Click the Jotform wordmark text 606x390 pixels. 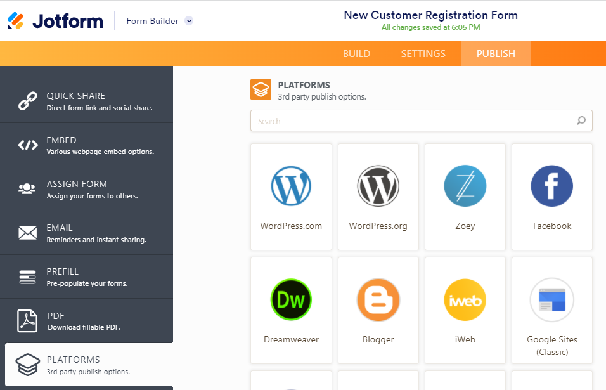point(68,22)
